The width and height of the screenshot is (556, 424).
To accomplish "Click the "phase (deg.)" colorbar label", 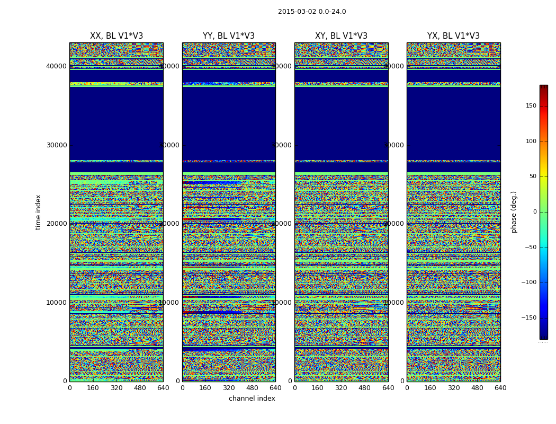I will (x=514, y=212).
